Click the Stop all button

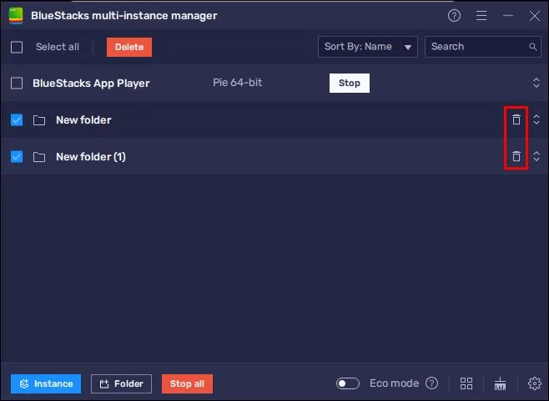pos(187,383)
